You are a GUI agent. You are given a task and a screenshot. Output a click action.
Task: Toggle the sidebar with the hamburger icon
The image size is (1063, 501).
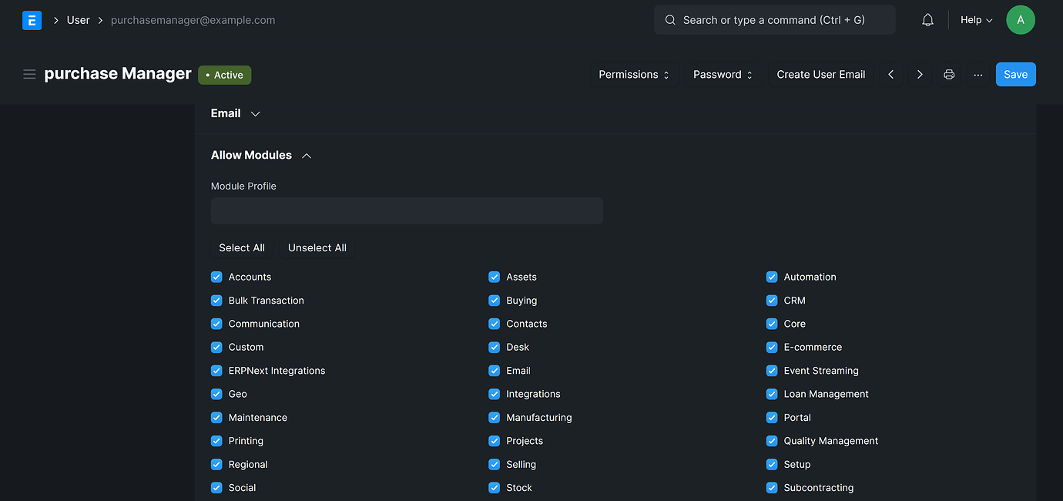(29, 74)
